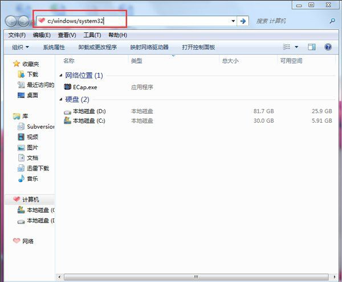Image resolution: width=342 pixels, height=282 pixels.
Task: Click the ECap.exe camera icon
Action: pos(67,87)
